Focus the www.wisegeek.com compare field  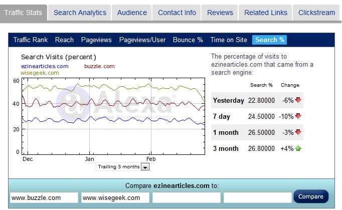(x=115, y=198)
